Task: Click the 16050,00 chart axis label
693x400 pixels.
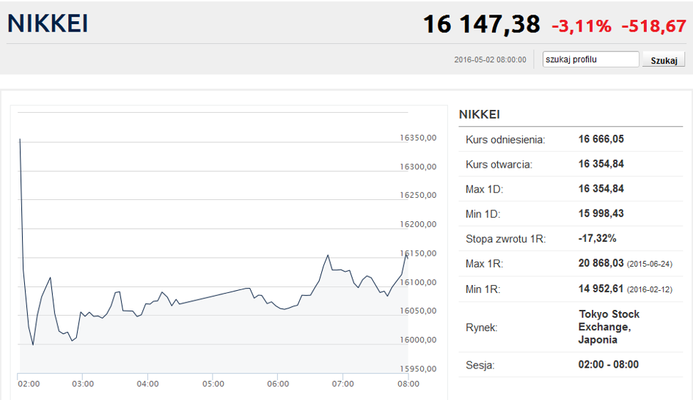Action: point(418,311)
